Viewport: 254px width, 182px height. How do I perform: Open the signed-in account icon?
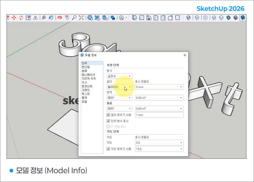tap(121, 18)
